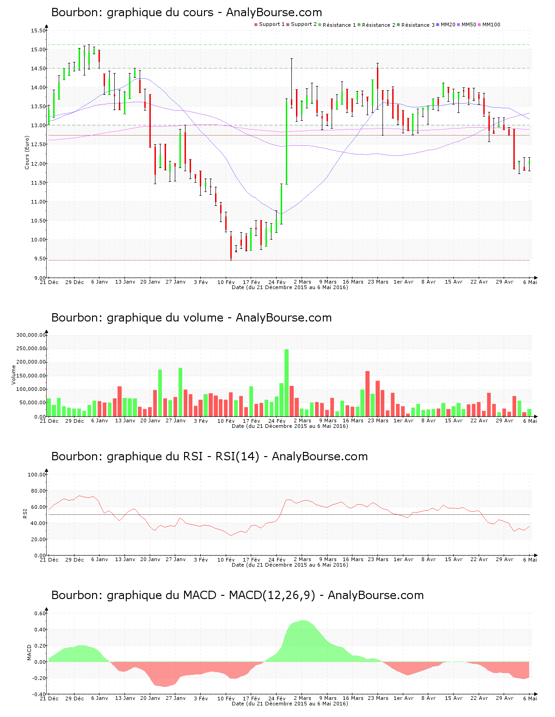Click the 'Cours (Euro)' vertical axis label
The image size is (555, 717).
pos(27,152)
